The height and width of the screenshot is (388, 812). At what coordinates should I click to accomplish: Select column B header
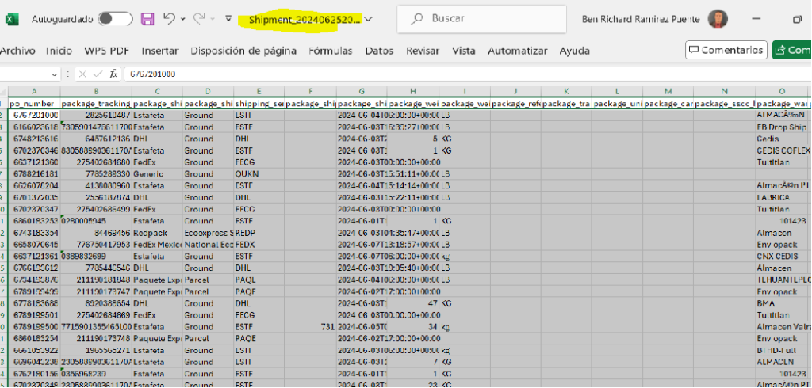96,91
